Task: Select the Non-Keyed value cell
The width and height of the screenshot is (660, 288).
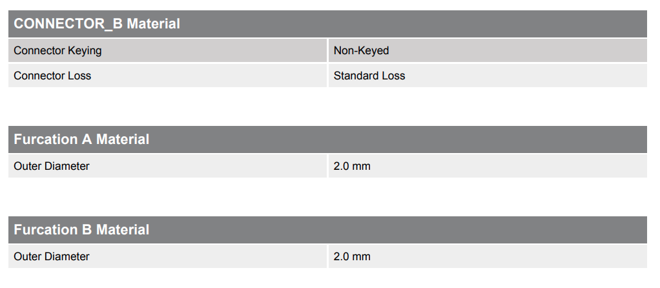Action: [x=488, y=50]
